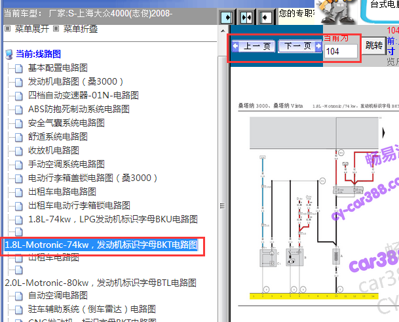Open 出租车电路电路图
Image resolution: width=399 pixels, height=322 pixels.
(62, 191)
